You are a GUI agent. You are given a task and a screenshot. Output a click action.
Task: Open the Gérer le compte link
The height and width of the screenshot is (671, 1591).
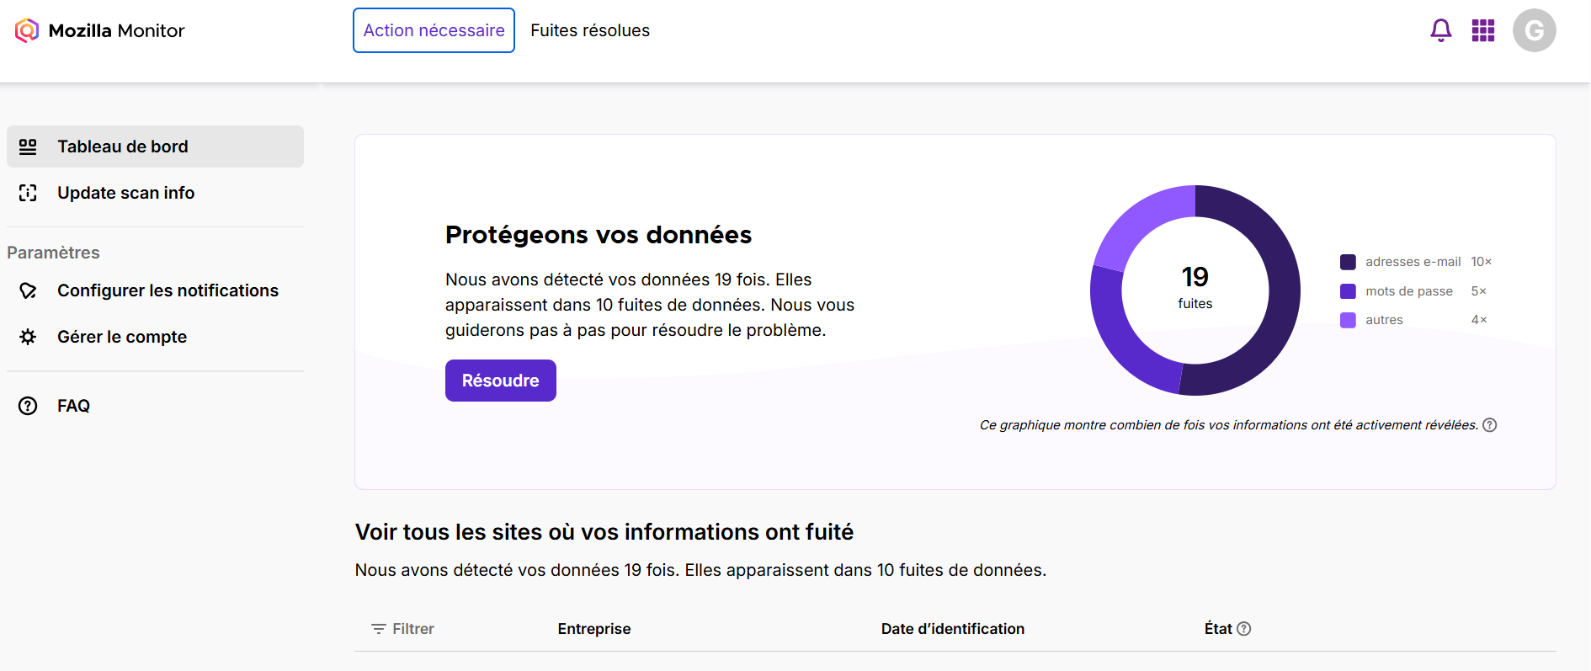[x=122, y=337]
